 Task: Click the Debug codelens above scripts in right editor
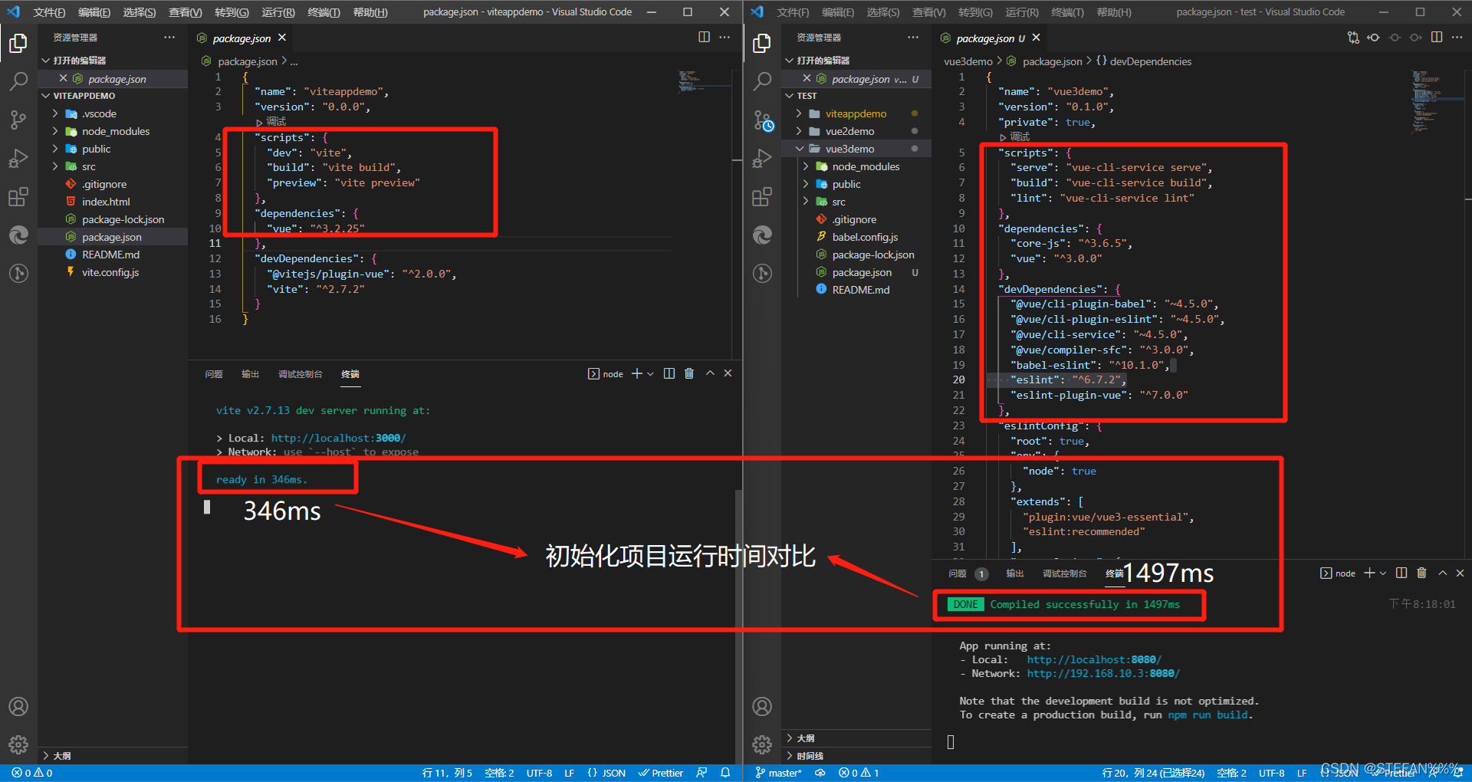(1015, 136)
